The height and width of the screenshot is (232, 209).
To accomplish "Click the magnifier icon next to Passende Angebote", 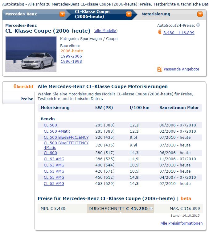I will pos(159,69).
